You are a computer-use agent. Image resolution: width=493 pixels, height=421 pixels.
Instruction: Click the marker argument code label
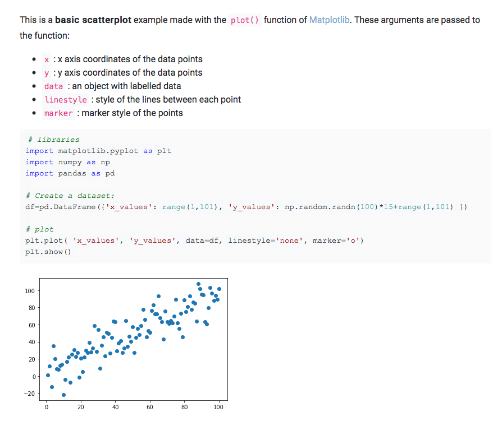[58, 113]
